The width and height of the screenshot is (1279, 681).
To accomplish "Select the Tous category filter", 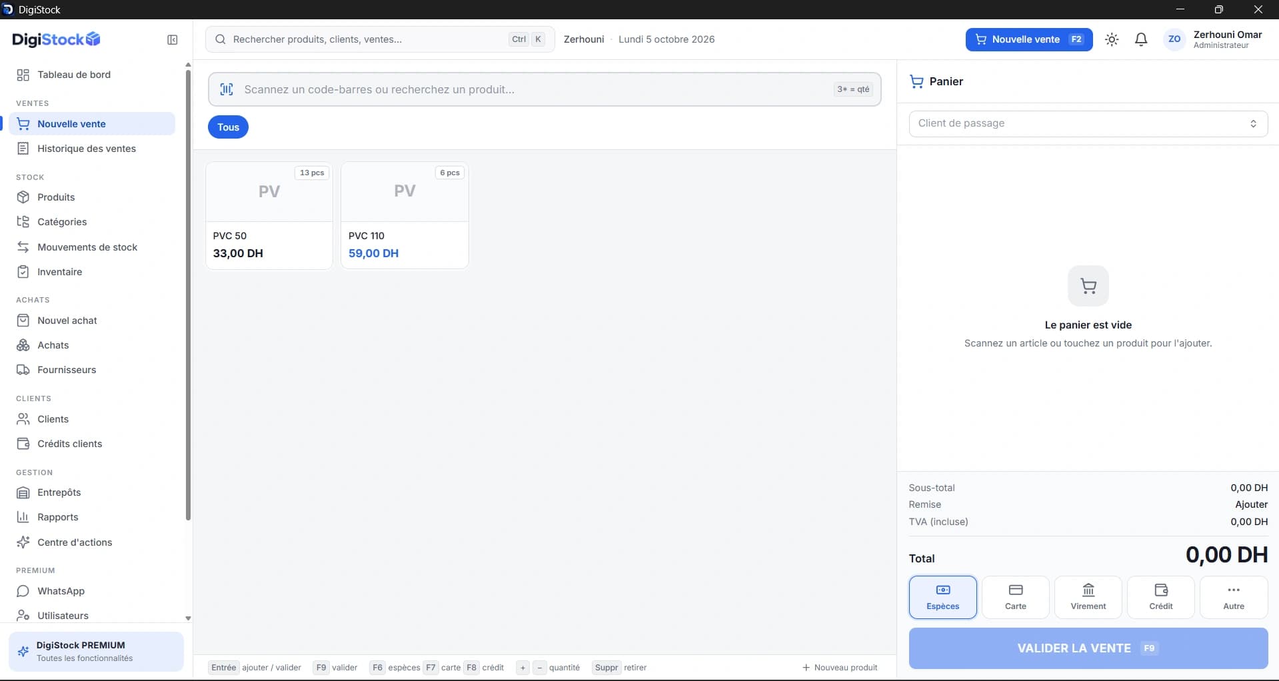I will point(228,127).
